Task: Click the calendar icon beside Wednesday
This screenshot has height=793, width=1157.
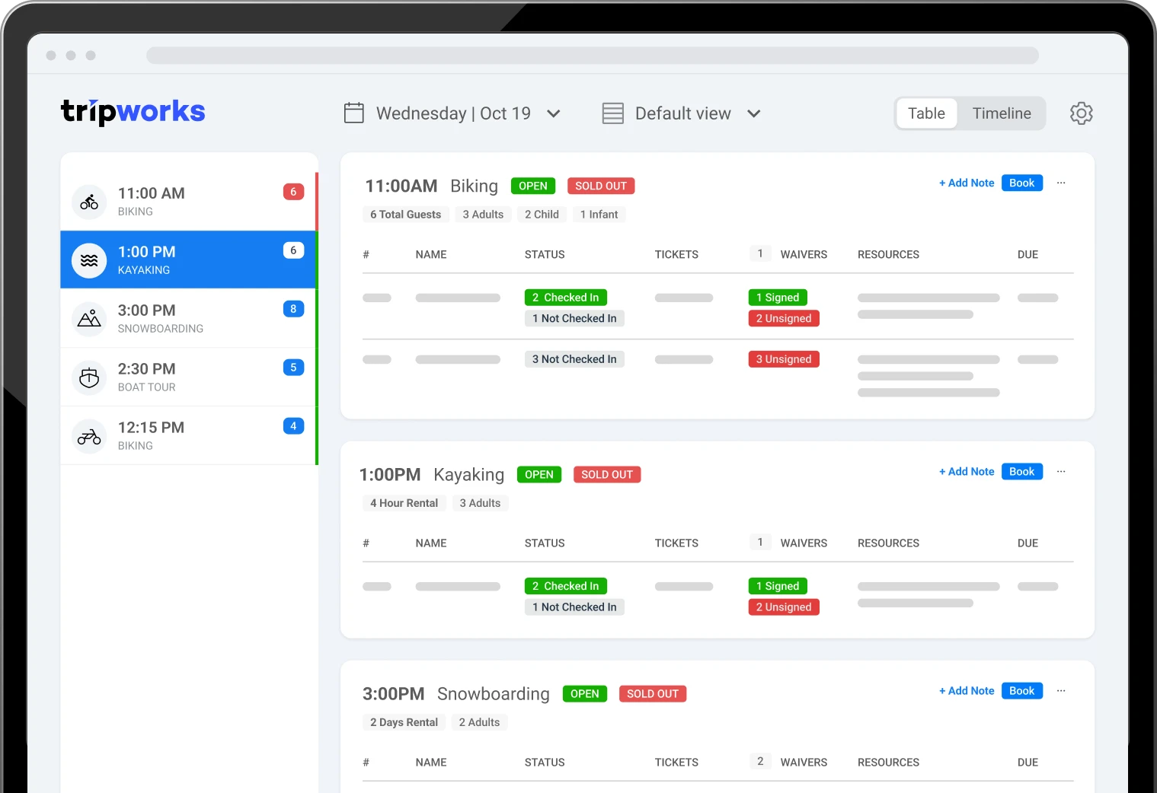Action: (x=354, y=113)
